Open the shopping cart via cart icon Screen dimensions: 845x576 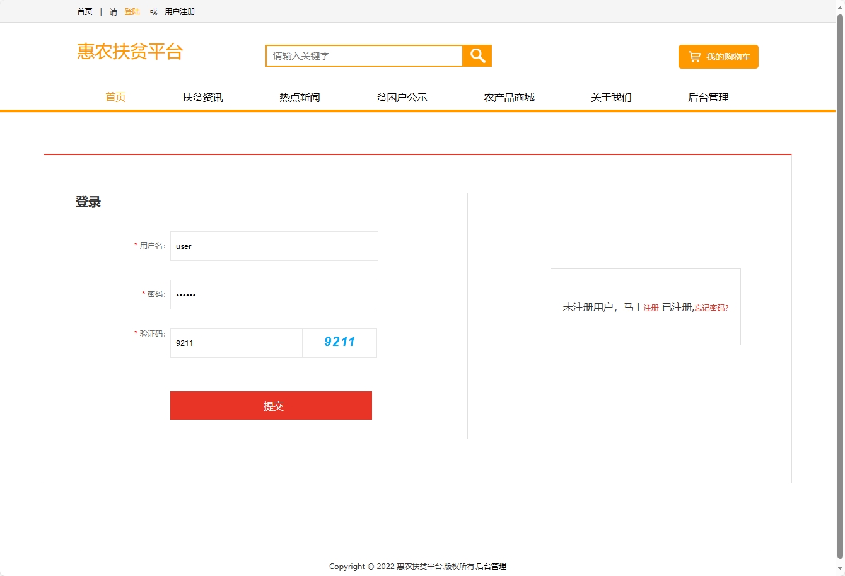pyautogui.click(x=694, y=56)
